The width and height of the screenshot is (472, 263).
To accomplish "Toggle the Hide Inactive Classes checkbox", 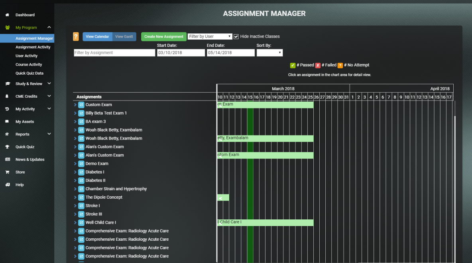I will pos(236,37).
